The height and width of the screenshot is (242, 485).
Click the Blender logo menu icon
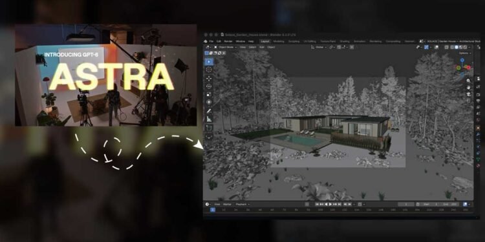[x=206, y=41]
